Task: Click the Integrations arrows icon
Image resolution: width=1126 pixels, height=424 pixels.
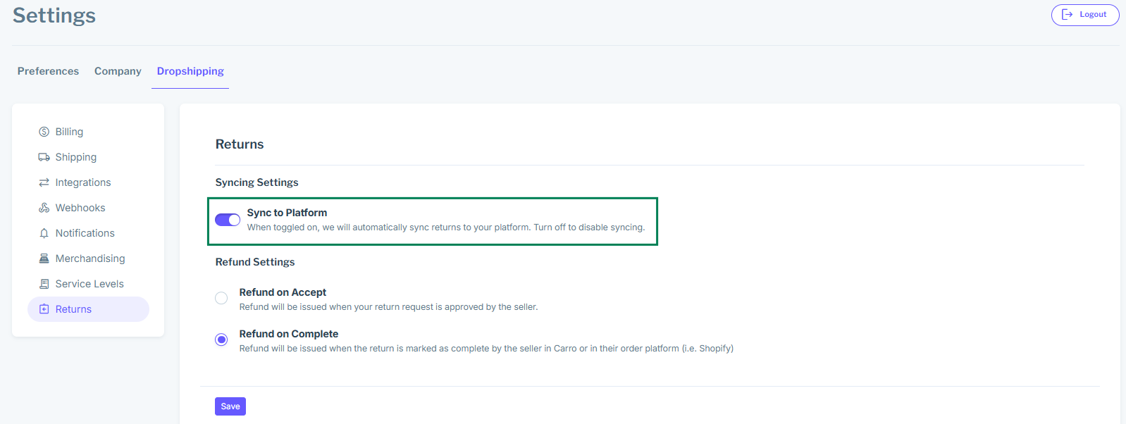Action: pos(44,182)
